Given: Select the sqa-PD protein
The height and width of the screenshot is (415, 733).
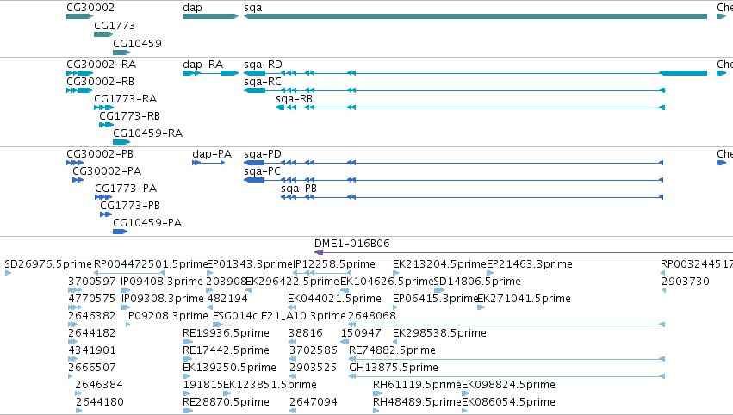Looking at the screenshot, I should pyautogui.click(x=453, y=163).
